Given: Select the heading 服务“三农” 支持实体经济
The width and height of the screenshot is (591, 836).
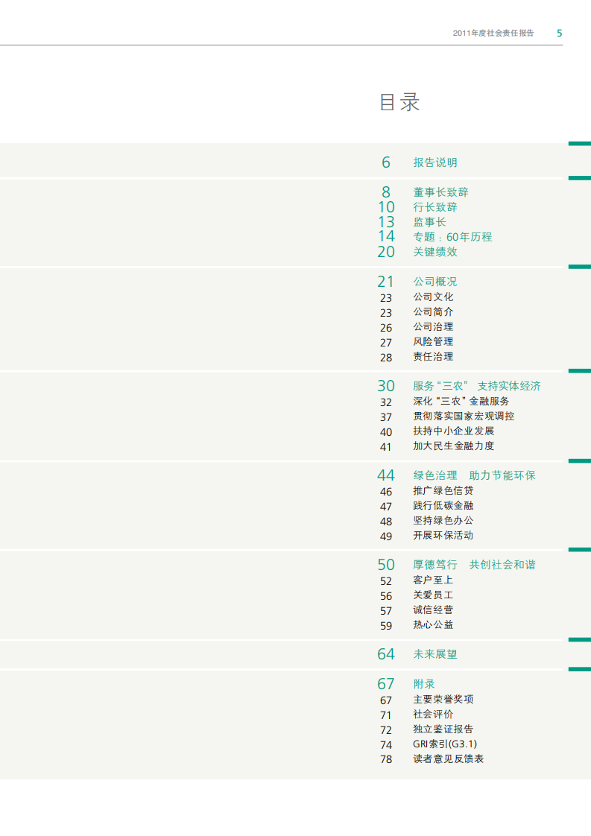Looking at the screenshot, I should [x=477, y=386].
